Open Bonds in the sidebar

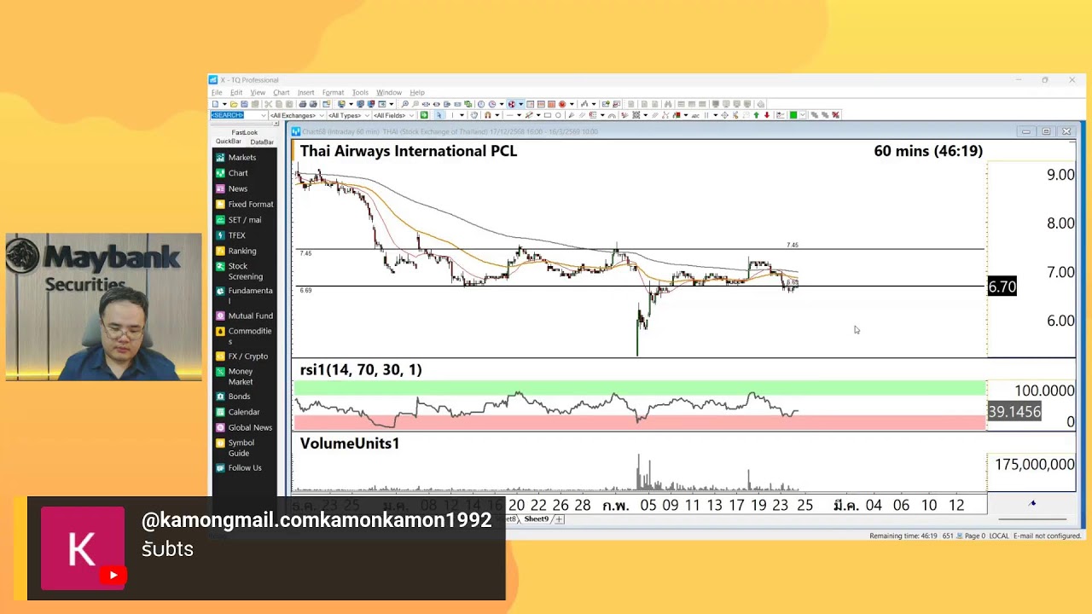point(239,397)
